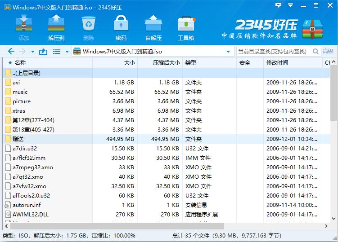Viewport: 338px width, 242px height.
Task: Select folder 第12章(377-404)
Action: 167,120
